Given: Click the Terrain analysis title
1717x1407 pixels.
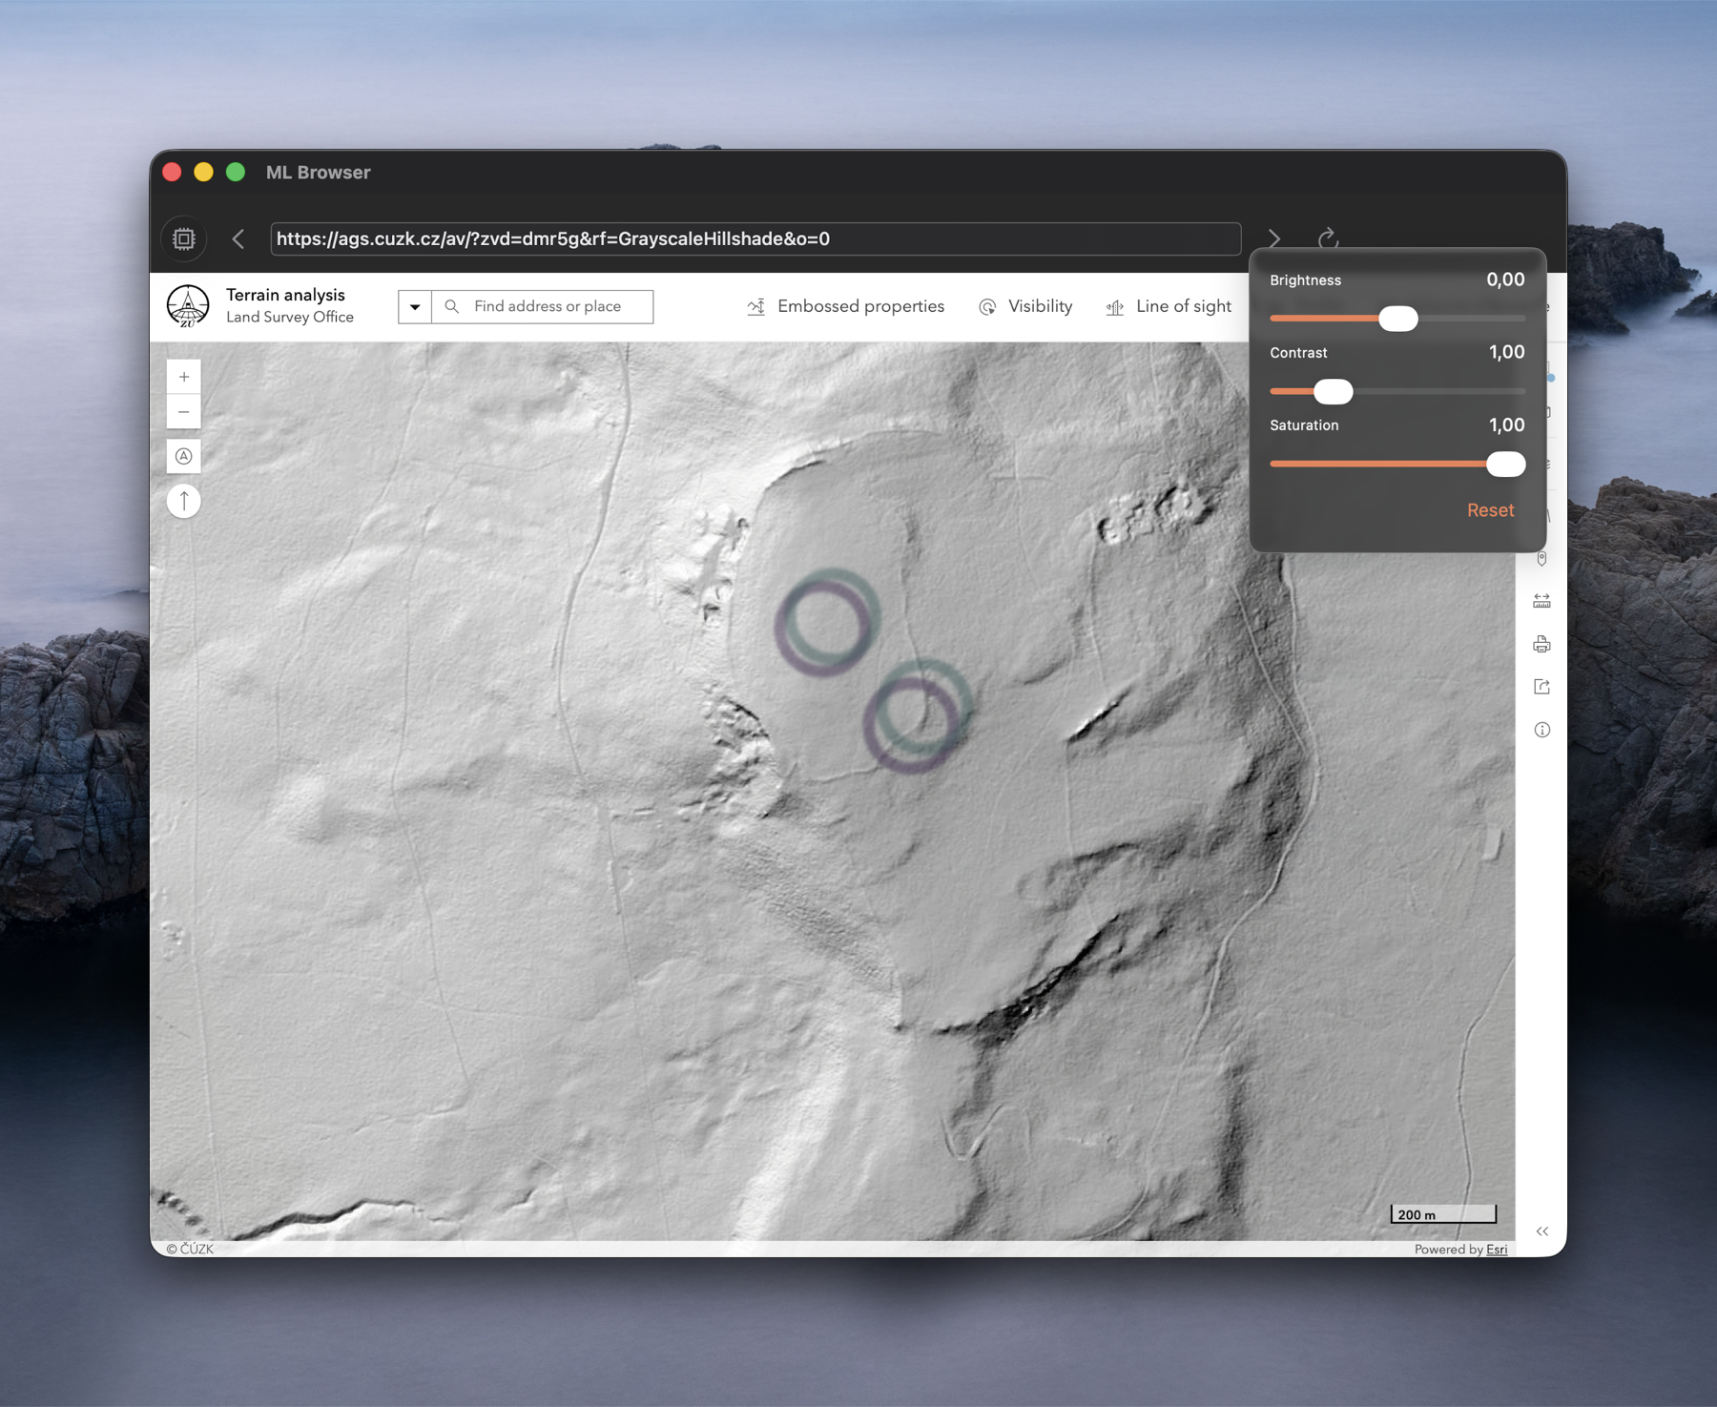Looking at the screenshot, I should click(285, 295).
